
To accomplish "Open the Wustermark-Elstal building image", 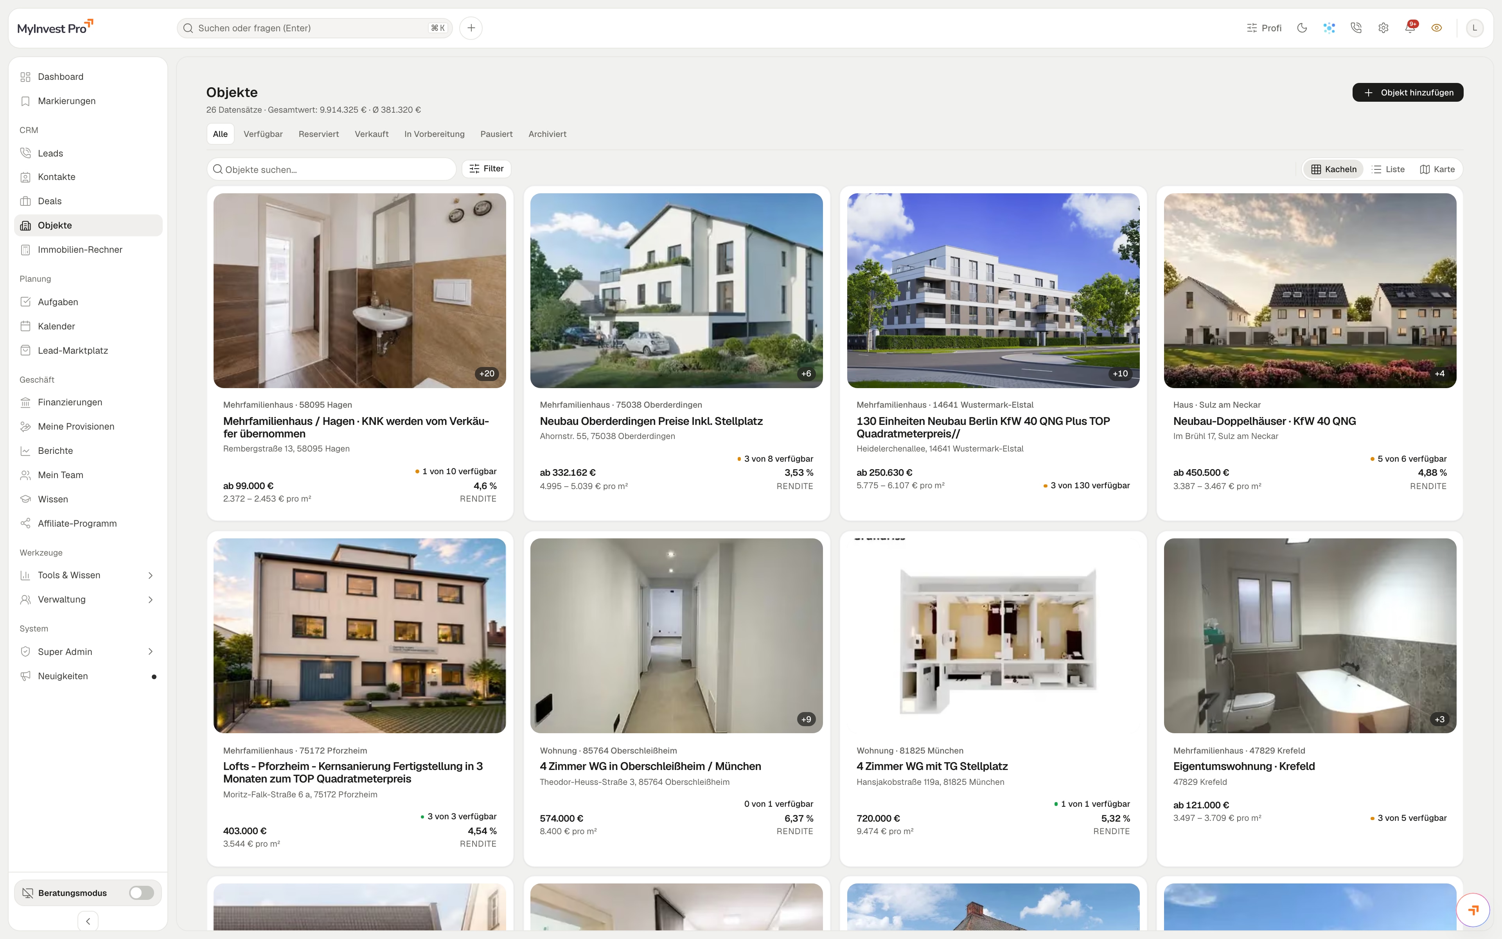I will click(x=993, y=291).
